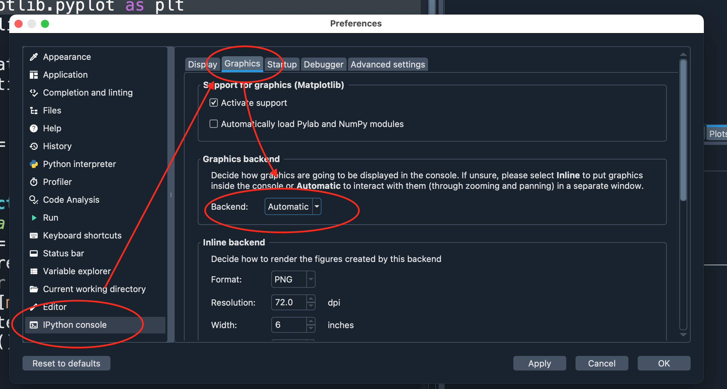Switch to the Startup tab
727x389 pixels.
282,65
